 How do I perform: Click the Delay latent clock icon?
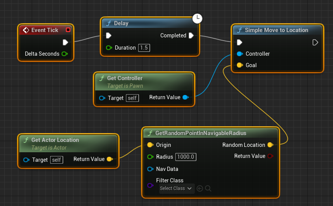point(197,19)
